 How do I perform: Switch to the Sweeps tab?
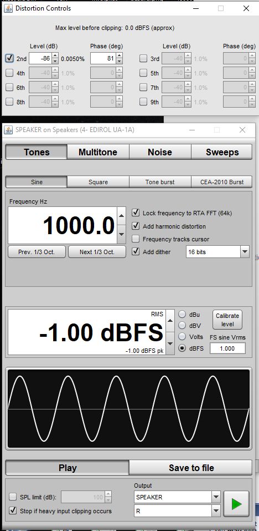(222, 152)
